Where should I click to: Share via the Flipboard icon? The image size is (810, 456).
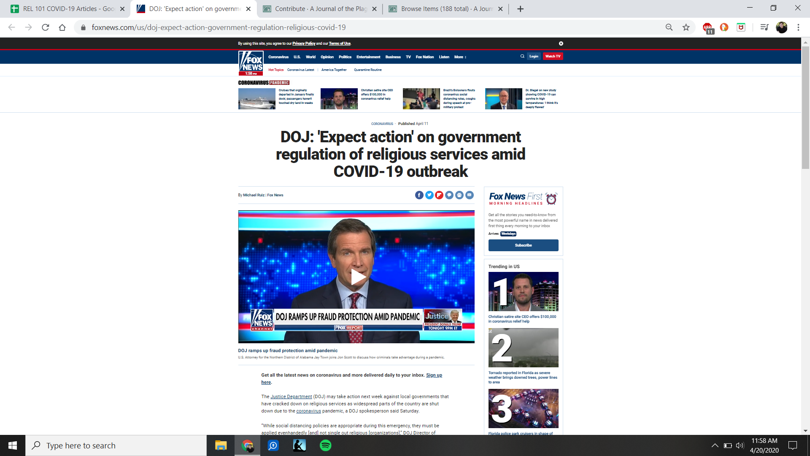click(439, 195)
